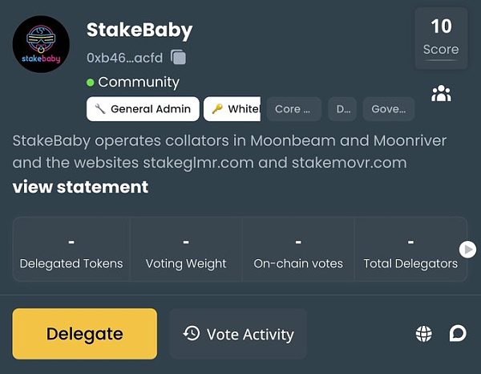Open the chat bubble icon
This screenshot has width=481, height=374.
[x=458, y=333]
